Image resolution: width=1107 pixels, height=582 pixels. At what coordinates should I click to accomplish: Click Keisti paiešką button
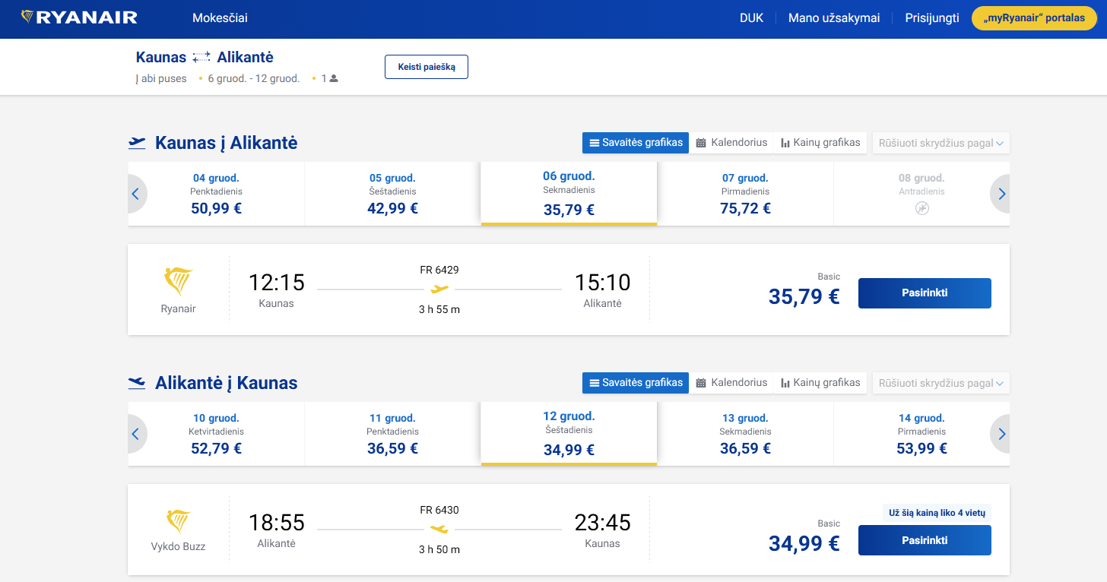pyautogui.click(x=427, y=67)
